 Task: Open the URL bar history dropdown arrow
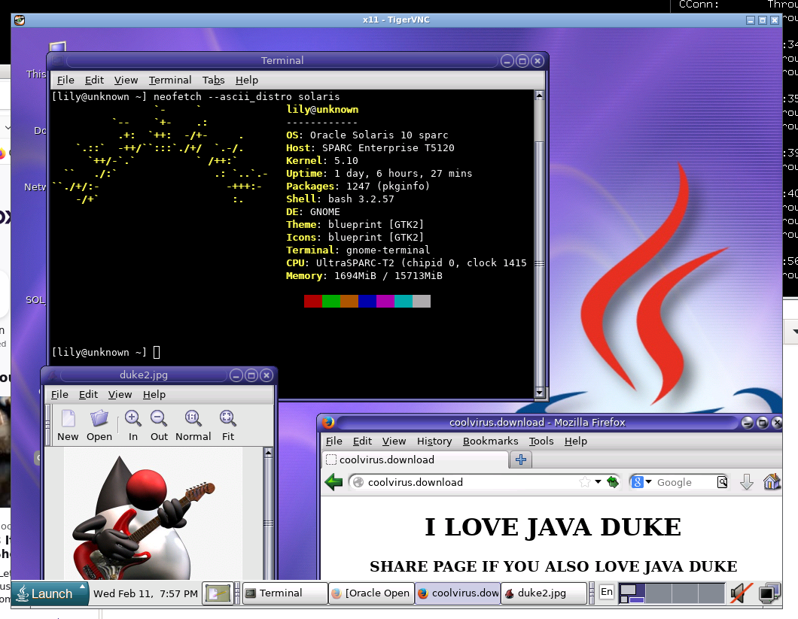coord(598,482)
